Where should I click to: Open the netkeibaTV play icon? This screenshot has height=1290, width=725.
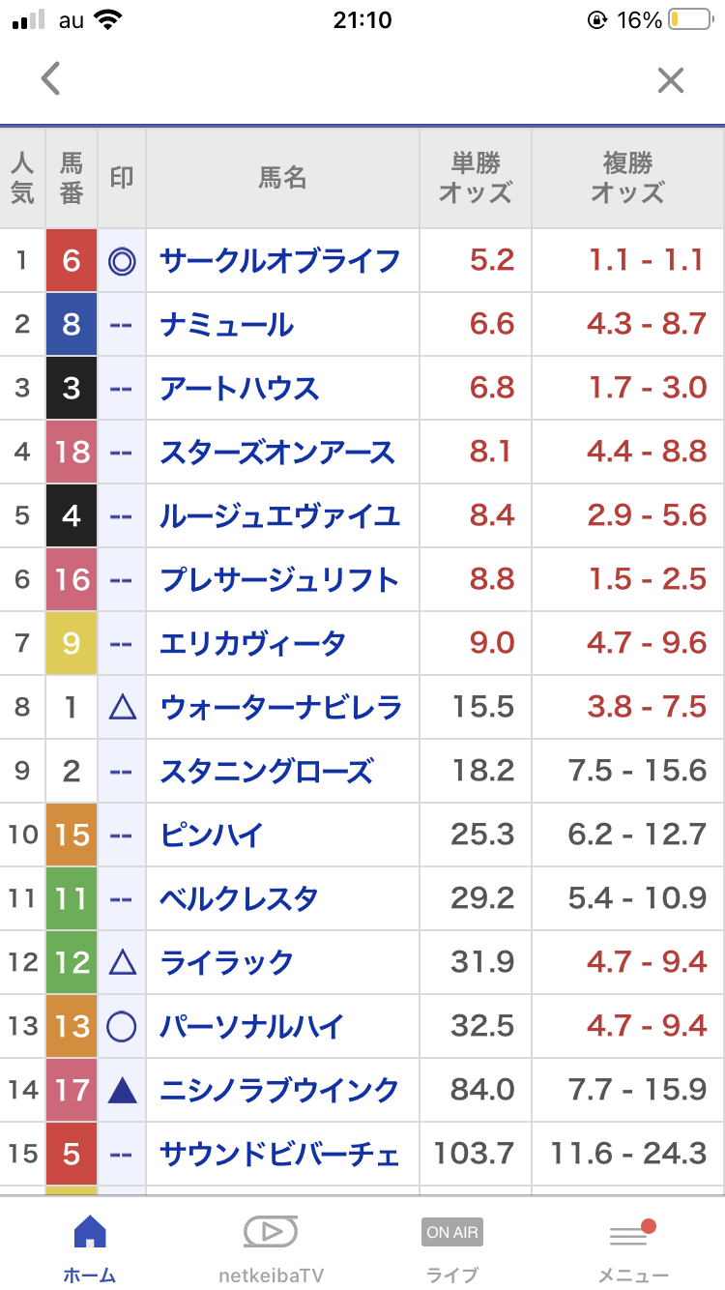pyautogui.click(x=271, y=1233)
